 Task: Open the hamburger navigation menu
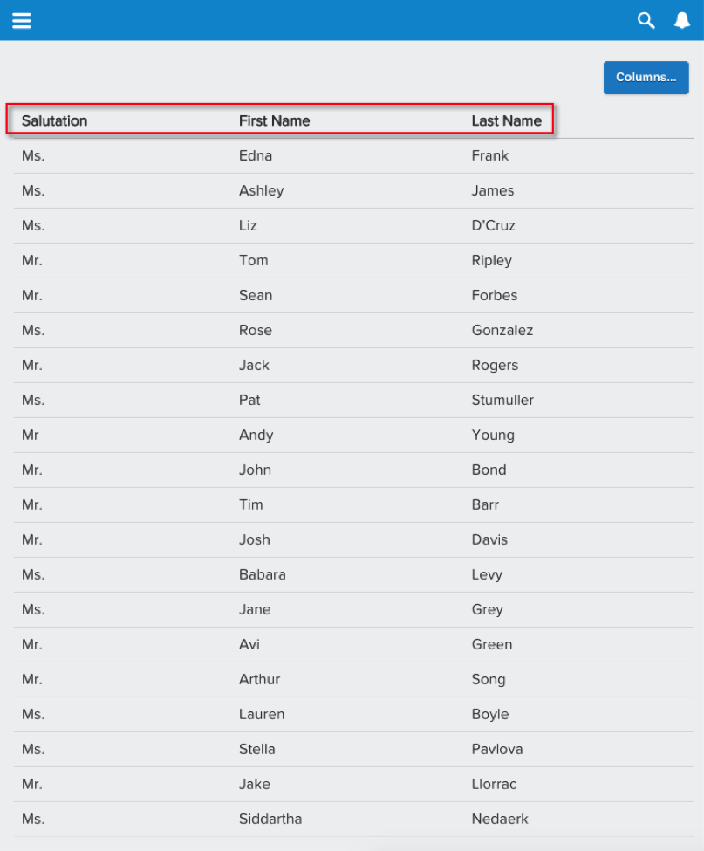pyautogui.click(x=22, y=21)
